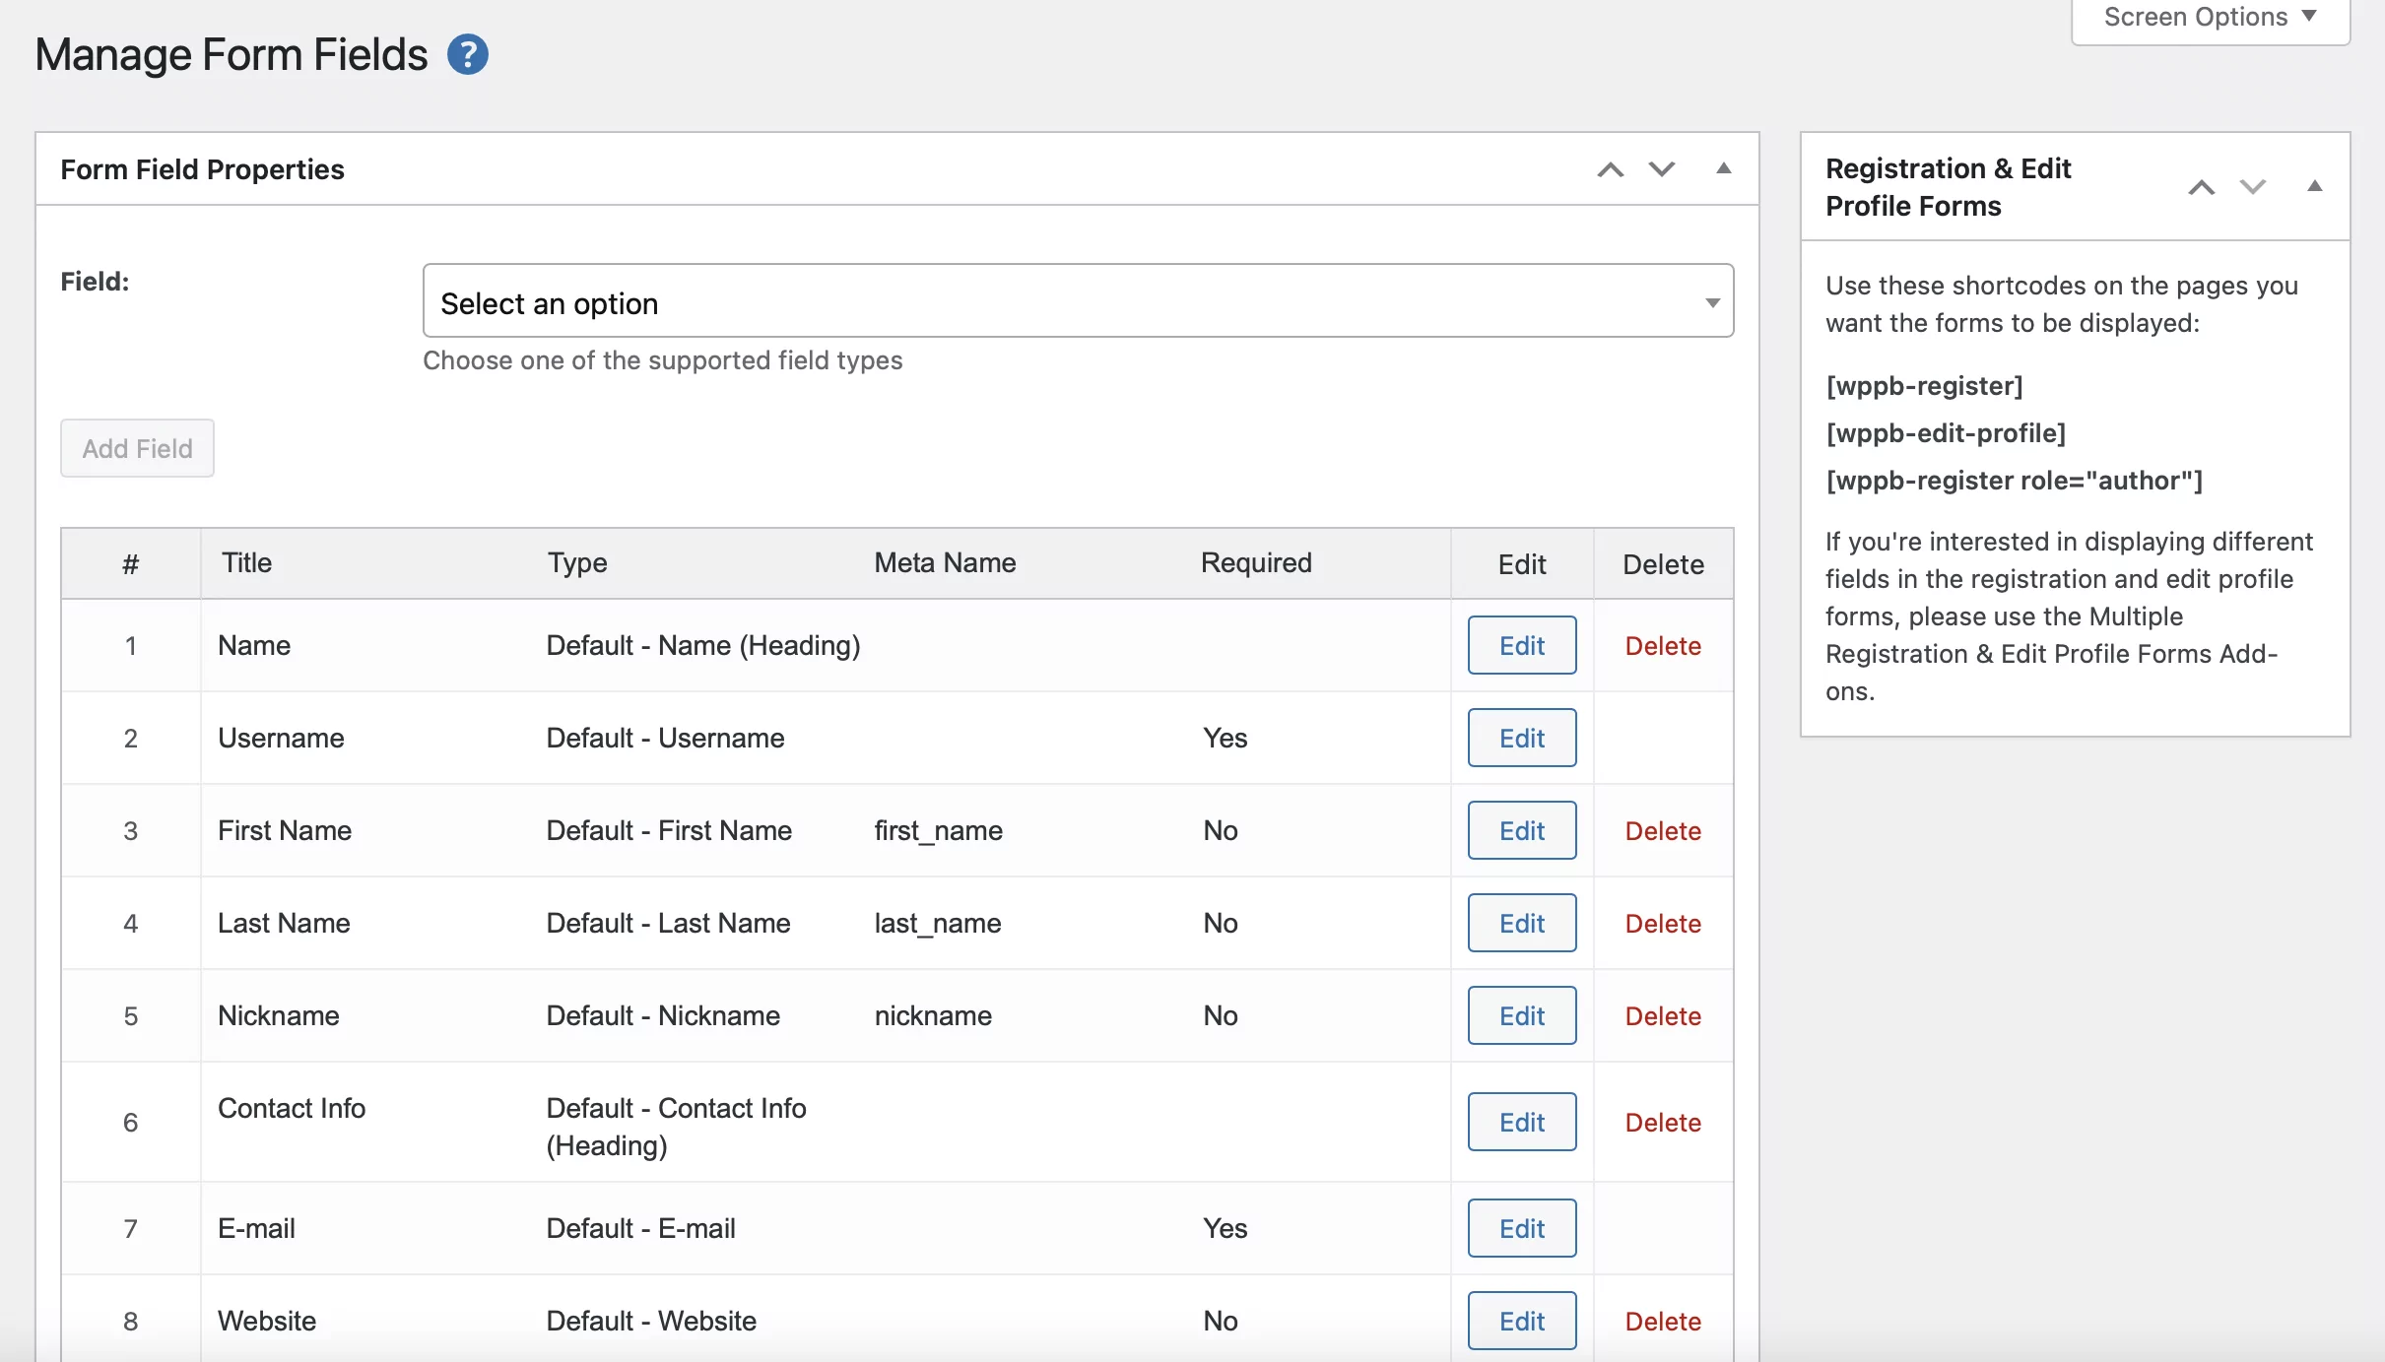Edit the Name heading field
This screenshot has height=1362, width=2385.
tap(1521, 646)
